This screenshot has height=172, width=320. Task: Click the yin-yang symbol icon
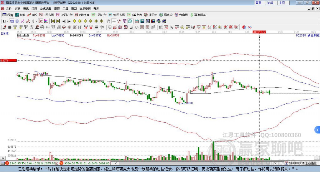[x=244, y=27]
